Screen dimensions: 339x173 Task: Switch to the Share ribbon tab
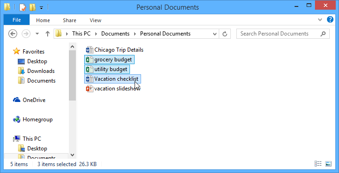tap(70, 20)
